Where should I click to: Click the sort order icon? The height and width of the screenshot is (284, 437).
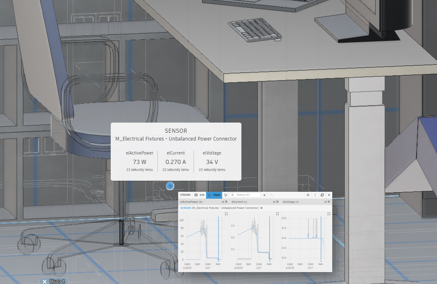(x=271, y=195)
